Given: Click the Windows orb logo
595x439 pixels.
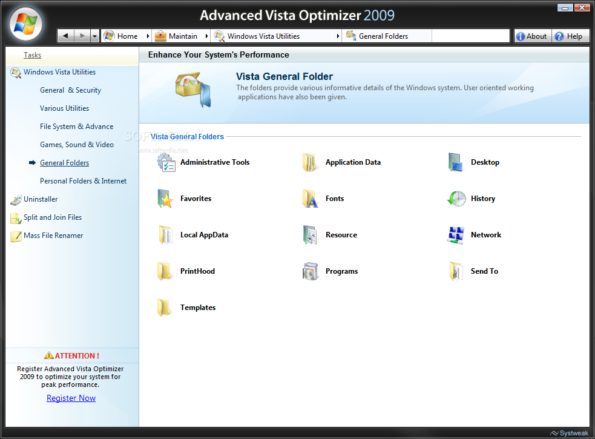Looking at the screenshot, I should pos(25,24).
